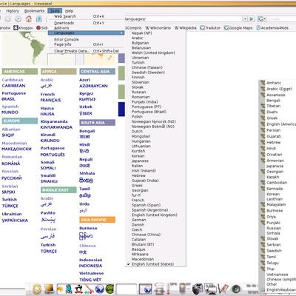Click the green globe icon in taskbar
The height and width of the screenshot is (296, 296).
pos(110,289)
